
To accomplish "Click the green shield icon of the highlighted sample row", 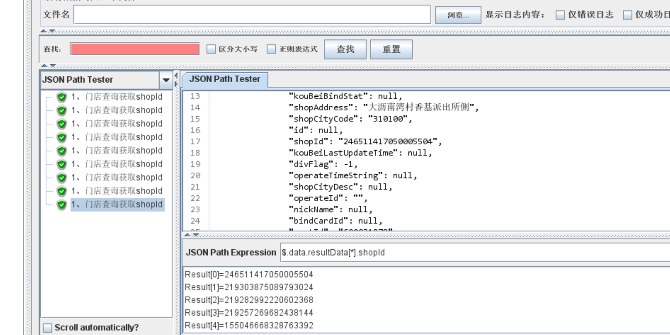I will 61,205.
